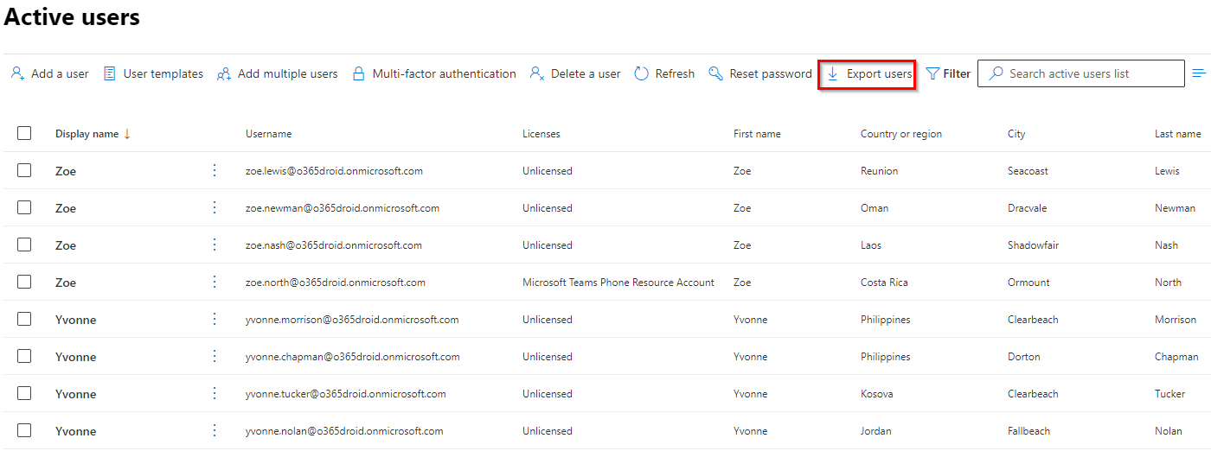Sort by City column header
This screenshot has height=451, width=1211.
tap(1016, 134)
